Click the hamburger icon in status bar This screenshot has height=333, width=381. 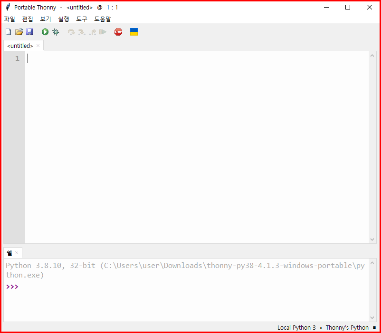click(374, 328)
